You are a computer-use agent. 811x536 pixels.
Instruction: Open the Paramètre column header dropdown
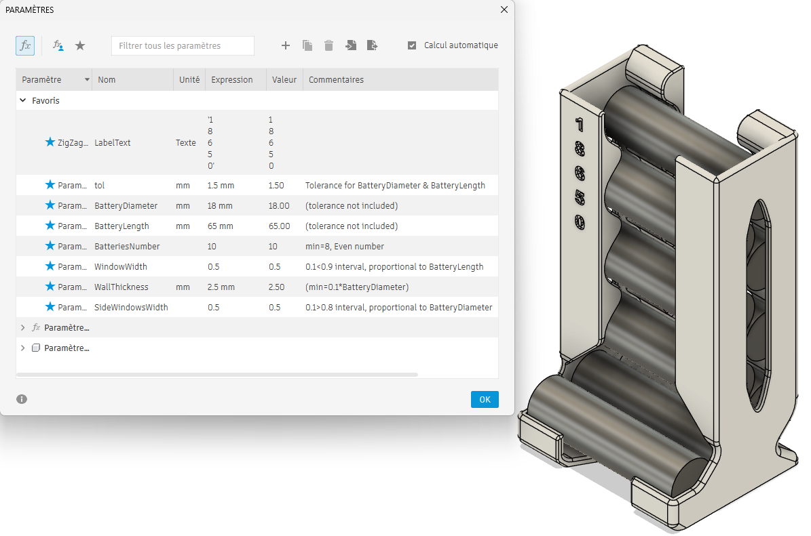coord(87,79)
